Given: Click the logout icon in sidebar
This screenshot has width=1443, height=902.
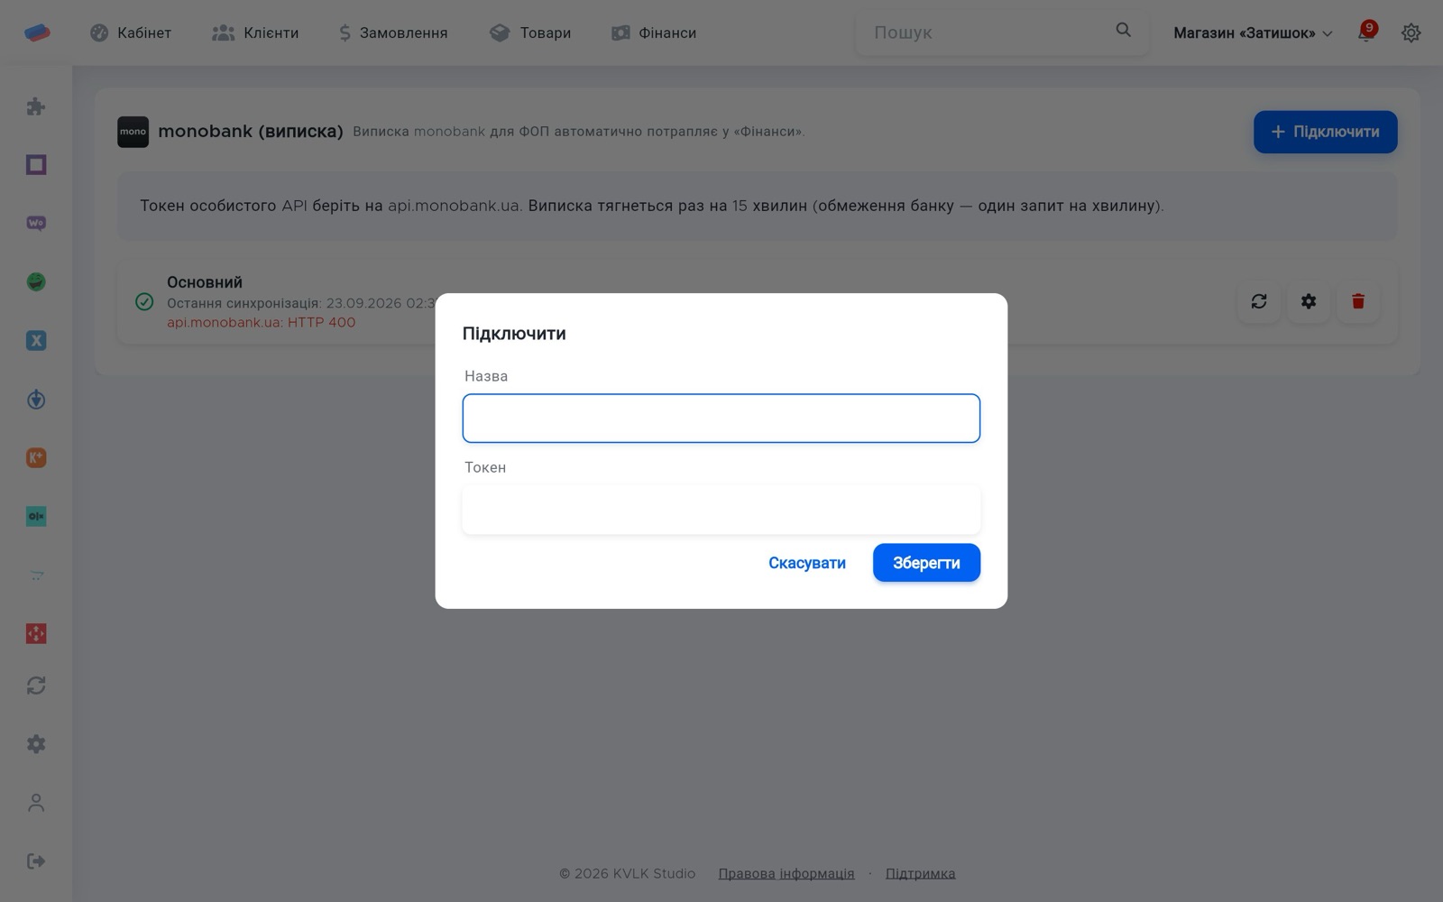Looking at the screenshot, I should tap(36, 861).
